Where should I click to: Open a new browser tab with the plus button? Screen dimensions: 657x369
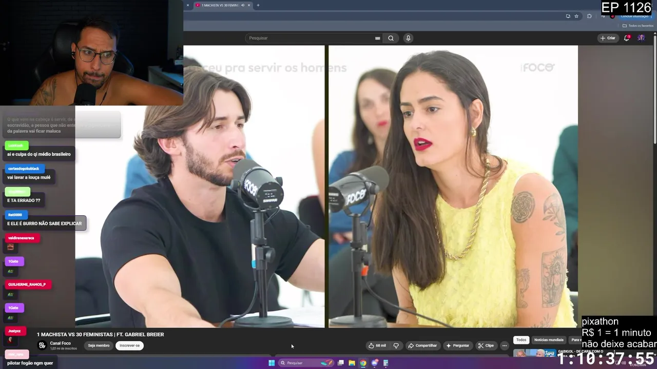(258, 5)
